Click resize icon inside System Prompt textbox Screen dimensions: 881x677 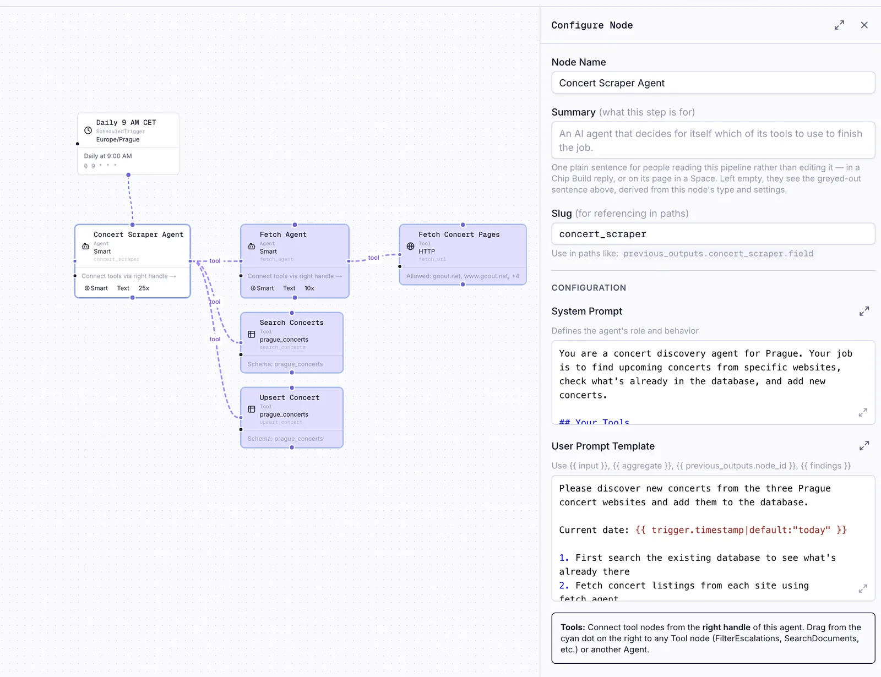tap(863, 412)
